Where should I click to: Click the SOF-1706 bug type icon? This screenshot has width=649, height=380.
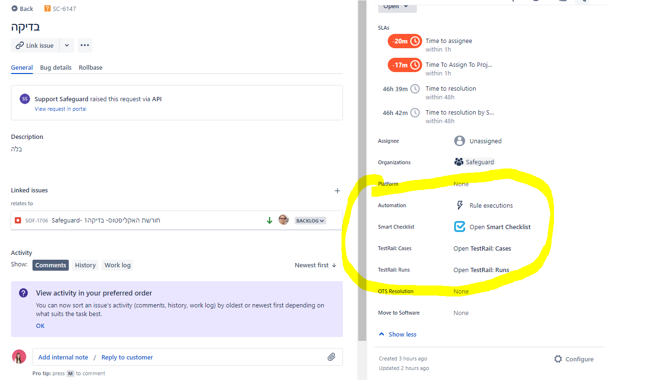click(18, 221)
